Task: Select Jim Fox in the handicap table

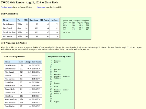Action: click(8, 76)
